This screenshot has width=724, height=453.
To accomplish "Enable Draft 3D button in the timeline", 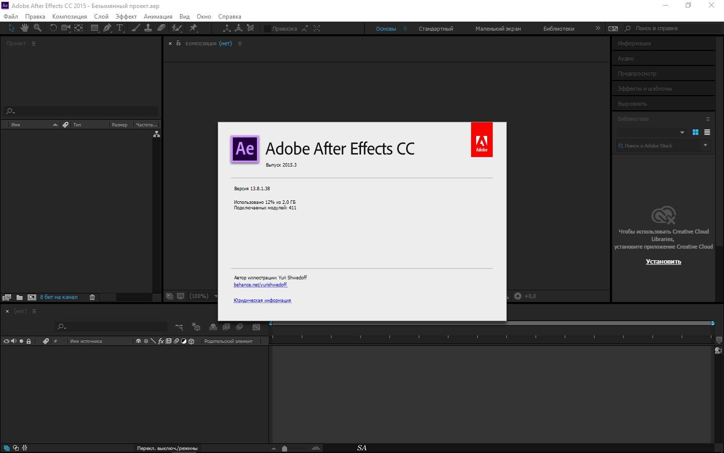I will coord(196,327).
